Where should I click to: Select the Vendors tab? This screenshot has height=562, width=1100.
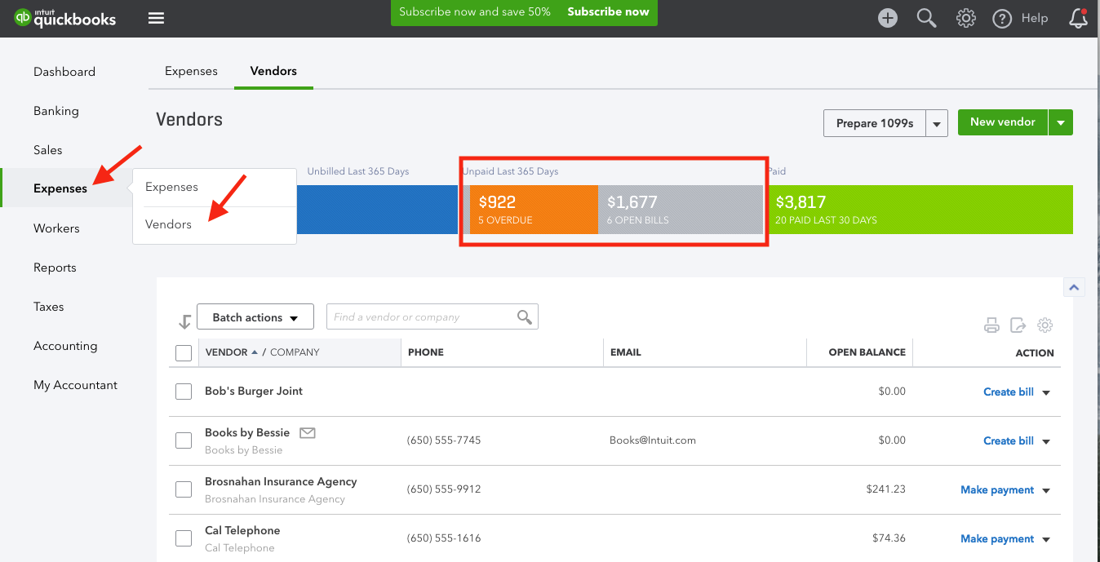click(x=273, y=71)
